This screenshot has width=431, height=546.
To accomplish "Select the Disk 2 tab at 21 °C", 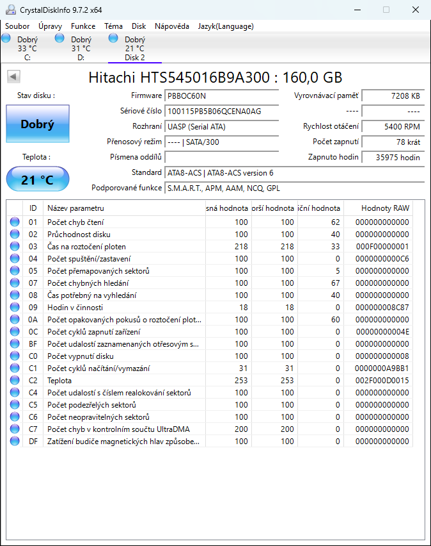I will 135,49.
